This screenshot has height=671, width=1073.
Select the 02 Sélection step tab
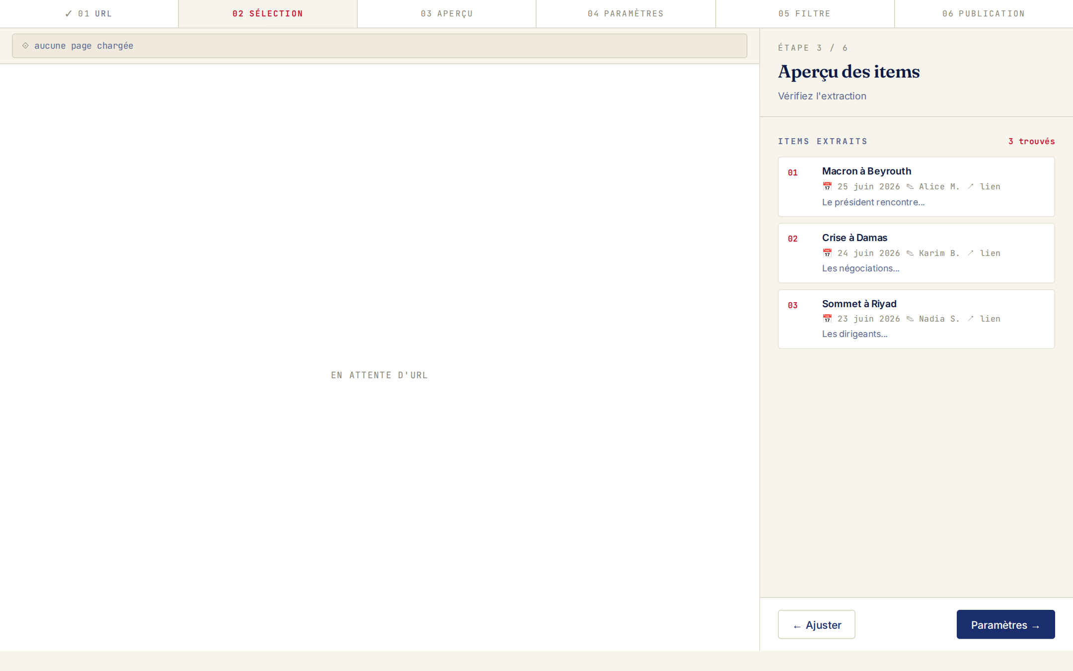point(268,14)
